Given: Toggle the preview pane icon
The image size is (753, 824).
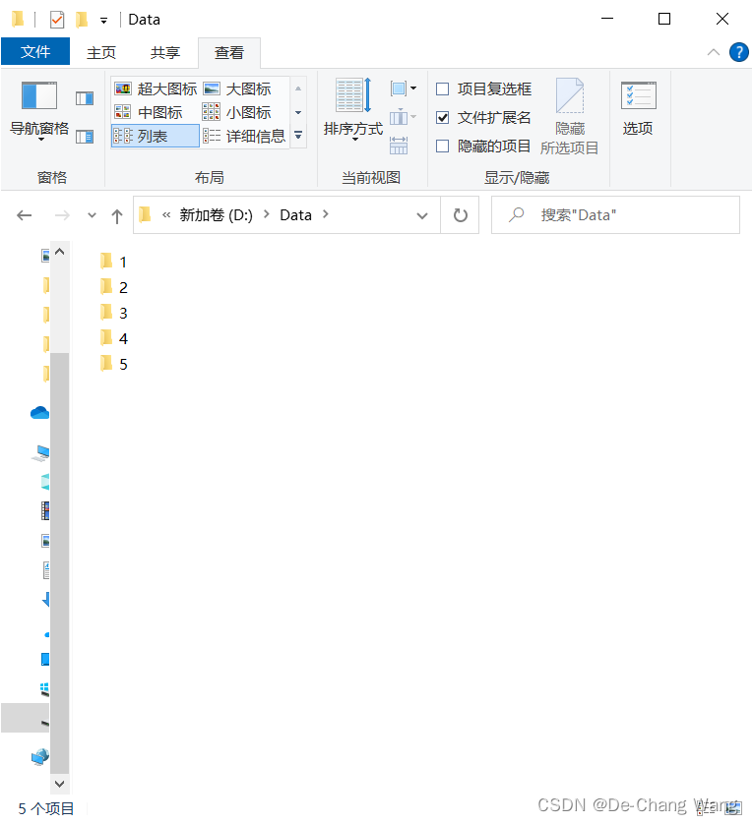Looking at the screenshot, I should 85,98.
